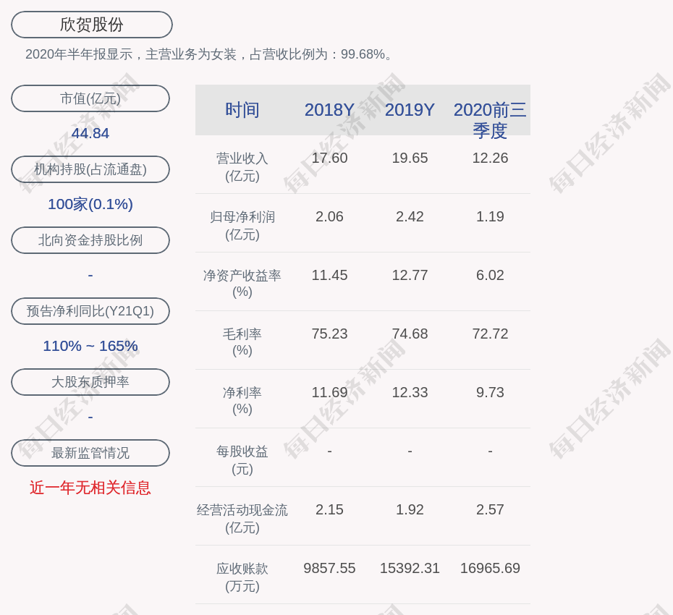Select the 归母净利润(亿元) row label
673x615 pixels.
click(242, 225)
